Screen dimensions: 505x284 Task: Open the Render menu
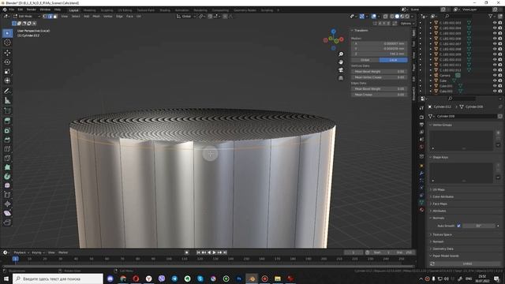pyautogui.click(x=32, y=9)
